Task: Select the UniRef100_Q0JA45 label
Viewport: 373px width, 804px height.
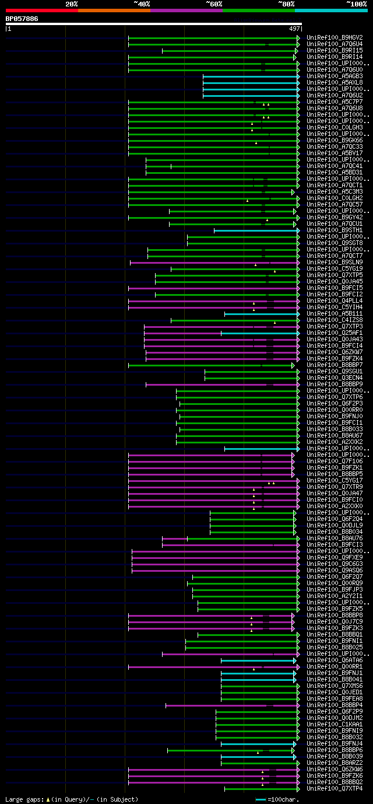Action: (x=335, y=281)
